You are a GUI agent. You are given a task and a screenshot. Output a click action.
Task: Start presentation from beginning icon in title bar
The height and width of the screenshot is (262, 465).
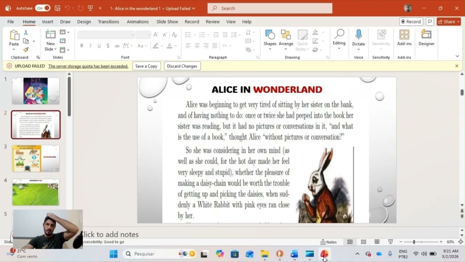90,8
